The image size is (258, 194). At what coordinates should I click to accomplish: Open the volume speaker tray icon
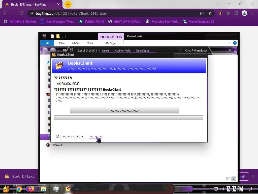(x=222, y=189)
